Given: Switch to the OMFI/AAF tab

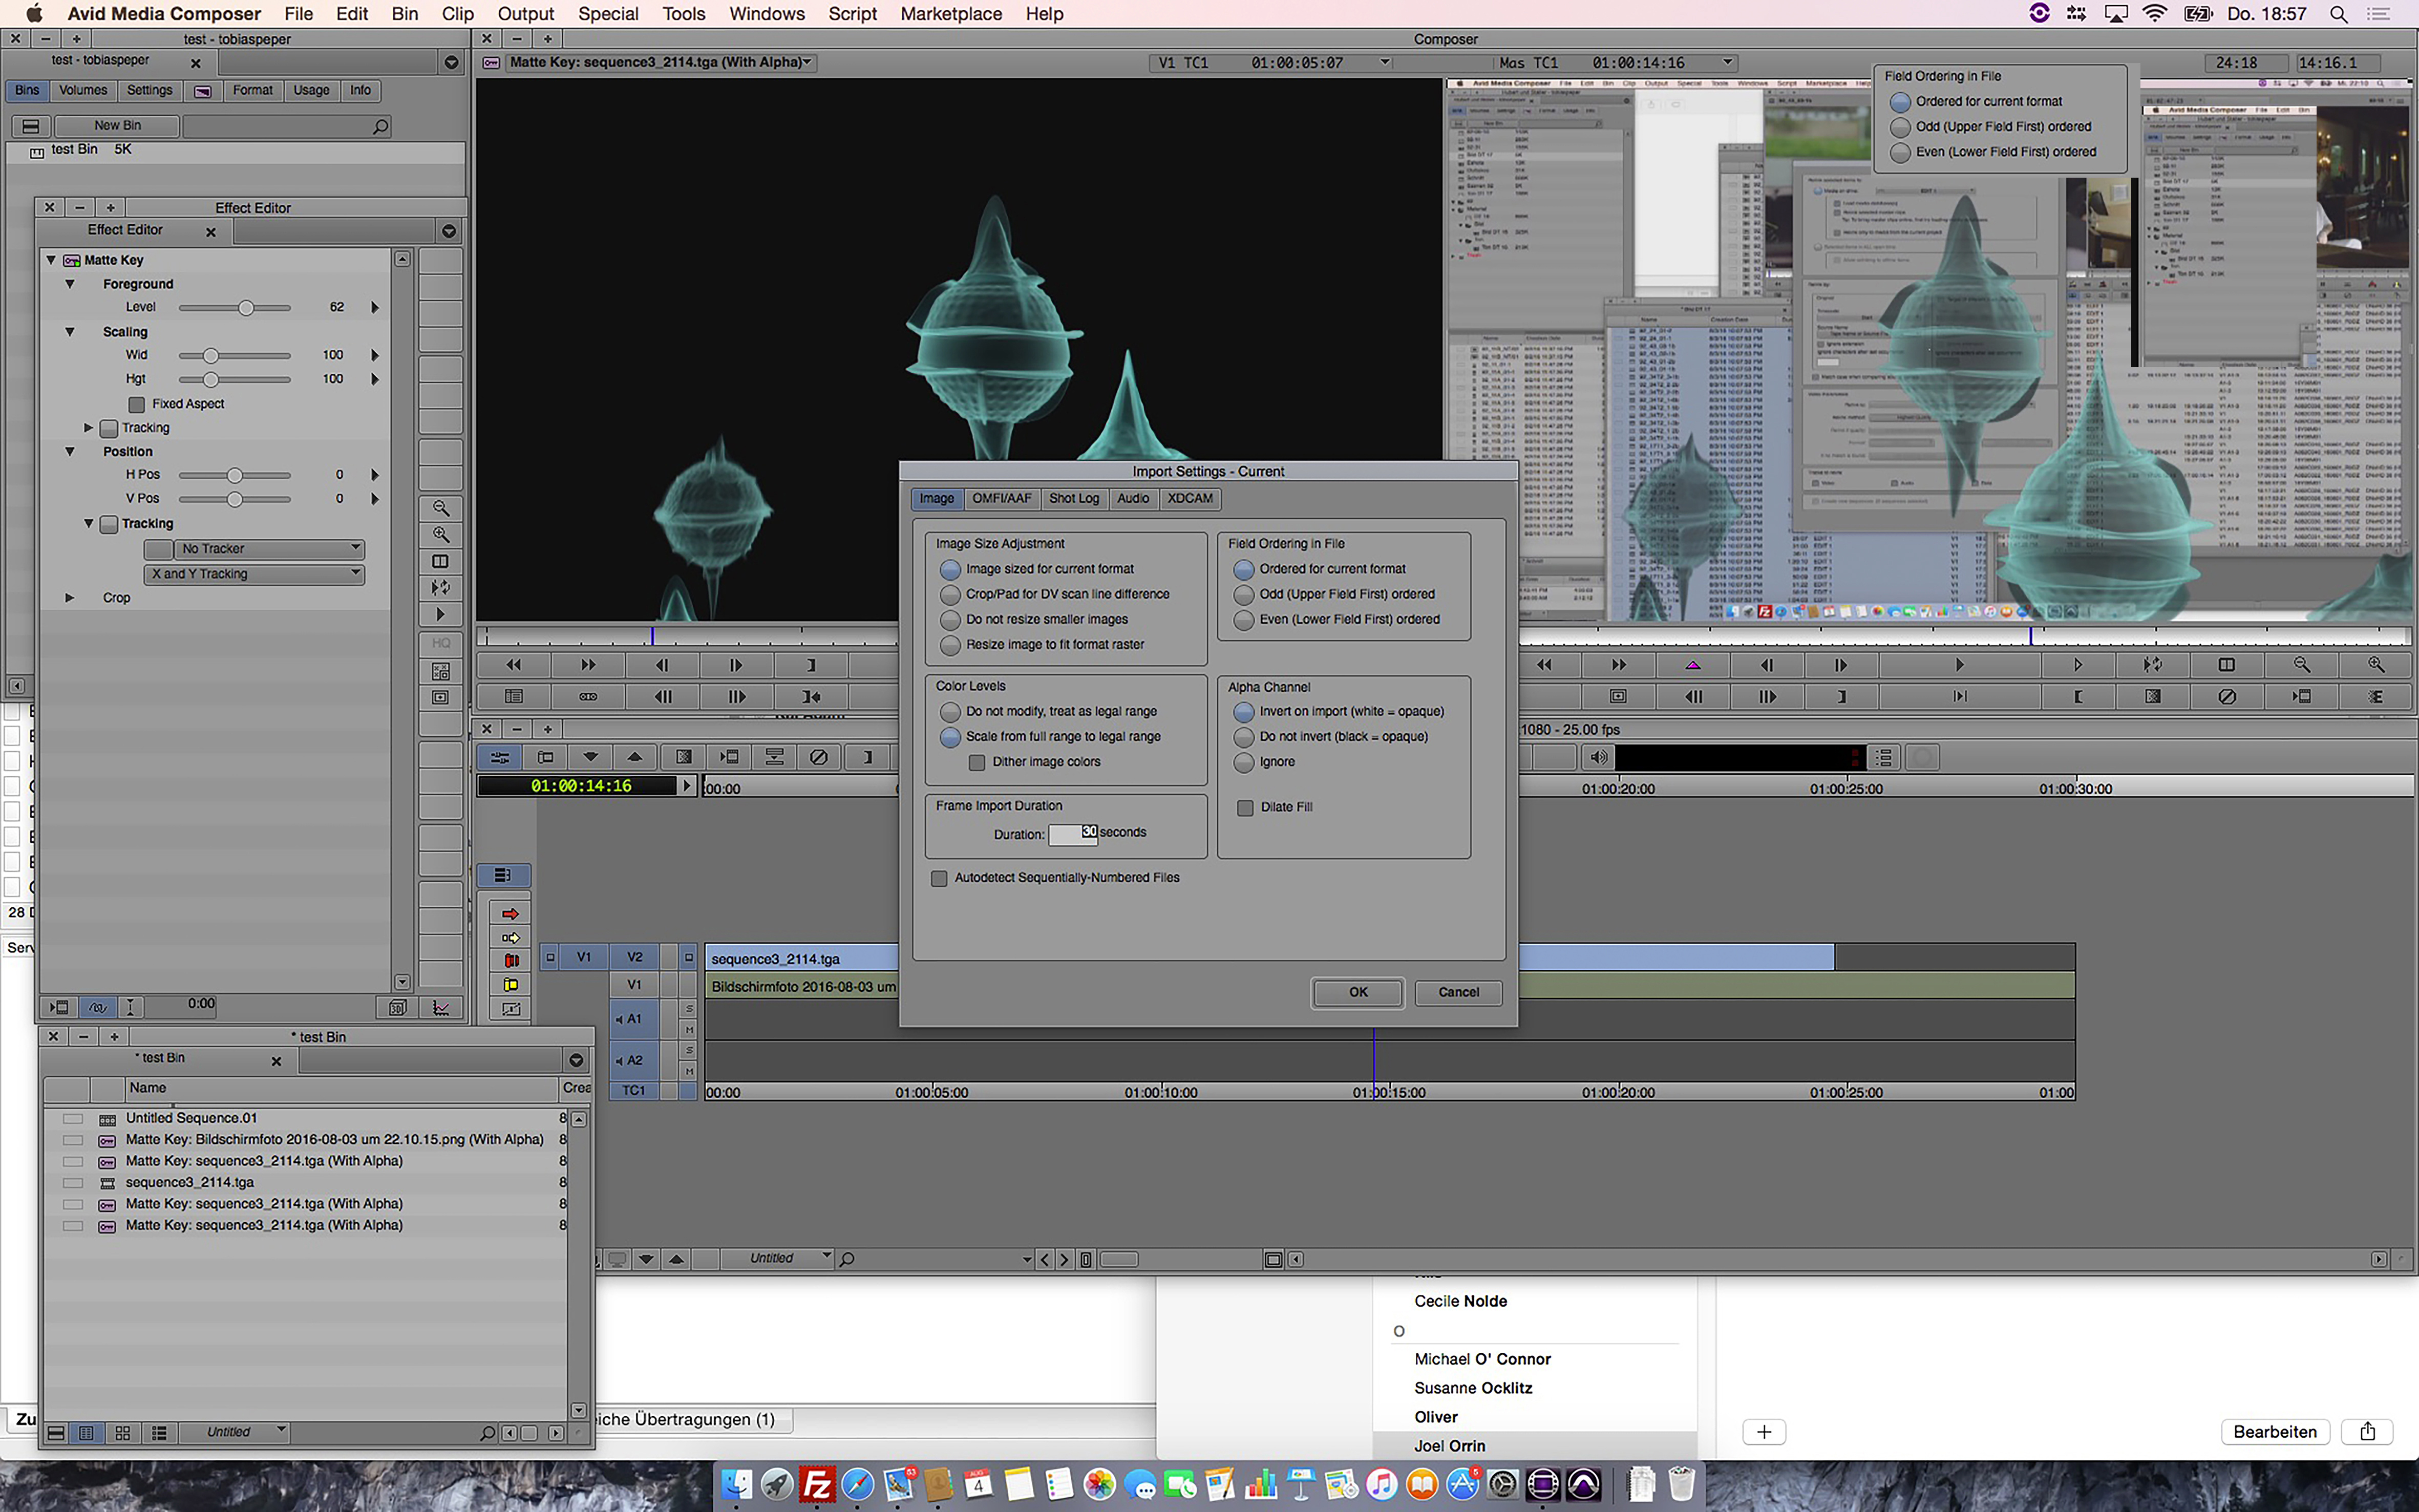Looking at the screenshot, I should (1001, 498).
